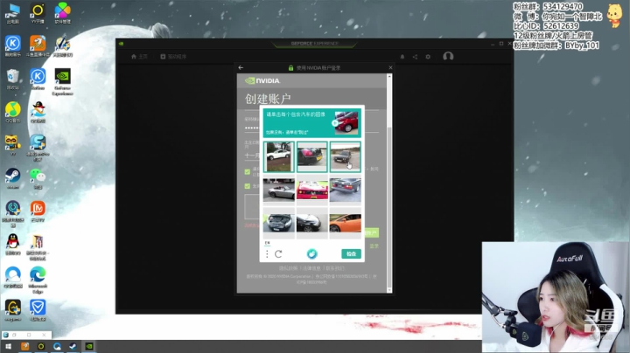Select the open-hood car captcha image
This screenshot has height=353, width=630.
click(x=279, y=223)
